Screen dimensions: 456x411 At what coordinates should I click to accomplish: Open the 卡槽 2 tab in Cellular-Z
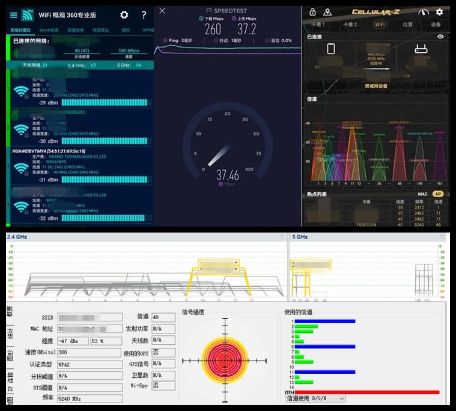click(x=350, y=25)
